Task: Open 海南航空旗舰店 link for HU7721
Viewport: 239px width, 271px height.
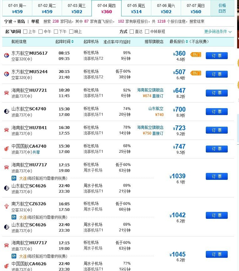Action: pos(150,90)
